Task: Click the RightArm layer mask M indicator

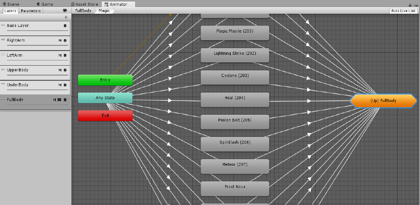Action: tap(60, 41)
